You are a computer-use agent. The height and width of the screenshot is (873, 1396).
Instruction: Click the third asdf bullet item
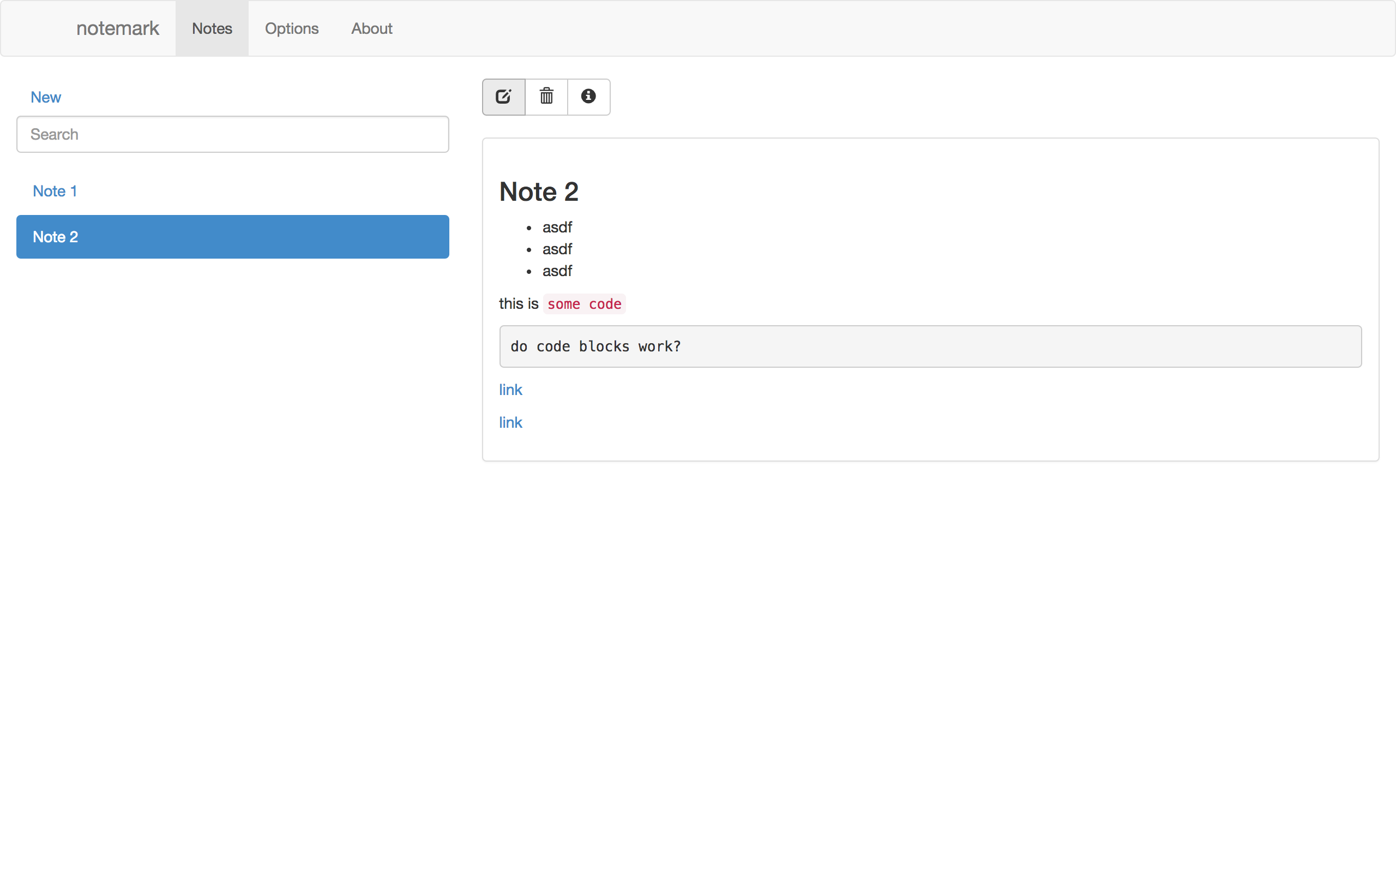point(557,271)
